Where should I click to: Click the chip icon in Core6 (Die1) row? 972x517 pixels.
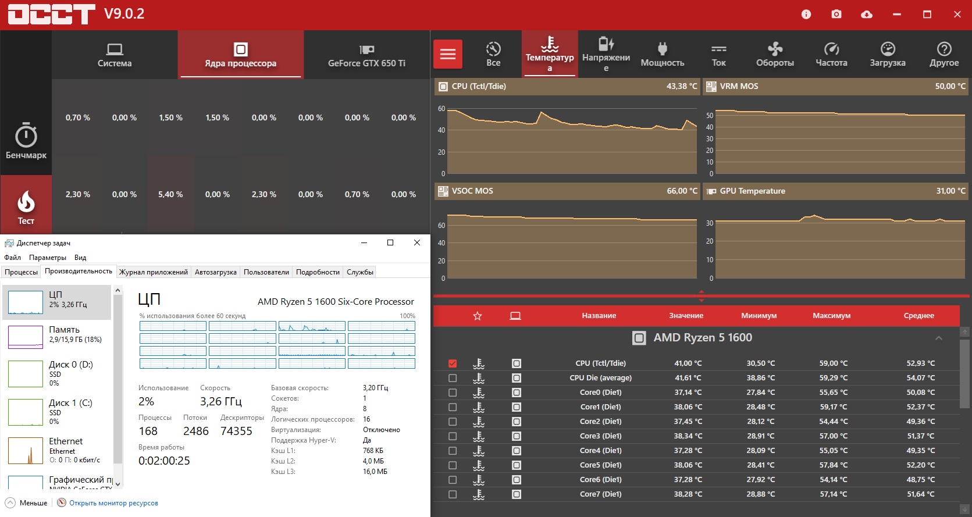[x=516, y=480]
